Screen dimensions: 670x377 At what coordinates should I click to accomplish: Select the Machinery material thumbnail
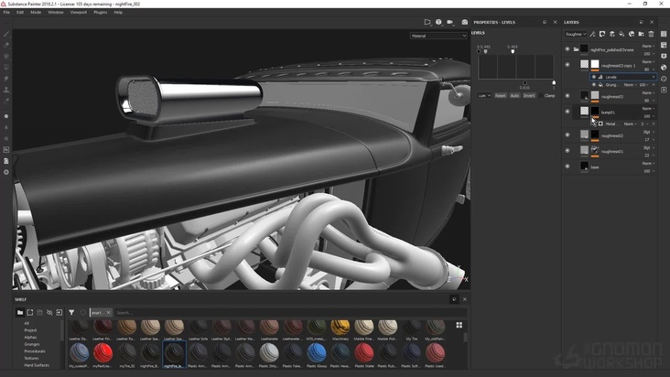(340, 328)
